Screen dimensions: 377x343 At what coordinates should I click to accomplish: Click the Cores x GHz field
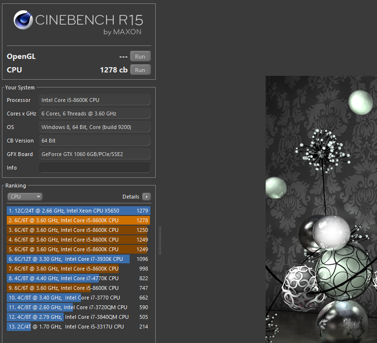[x=94, y=114]
